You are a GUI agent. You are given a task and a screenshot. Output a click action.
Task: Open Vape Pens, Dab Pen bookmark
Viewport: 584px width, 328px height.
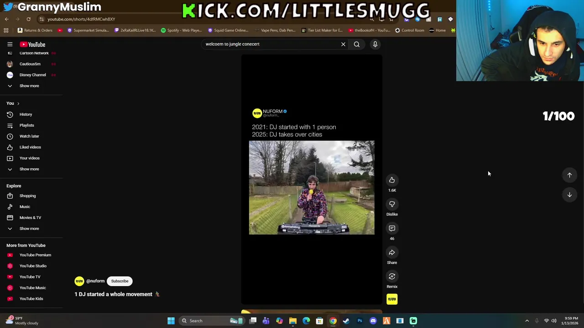click(x=275, y=31)
